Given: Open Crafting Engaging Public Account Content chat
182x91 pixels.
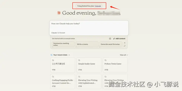Looking at the screenshot, I should pyautogui.click(x=63, y=81).
